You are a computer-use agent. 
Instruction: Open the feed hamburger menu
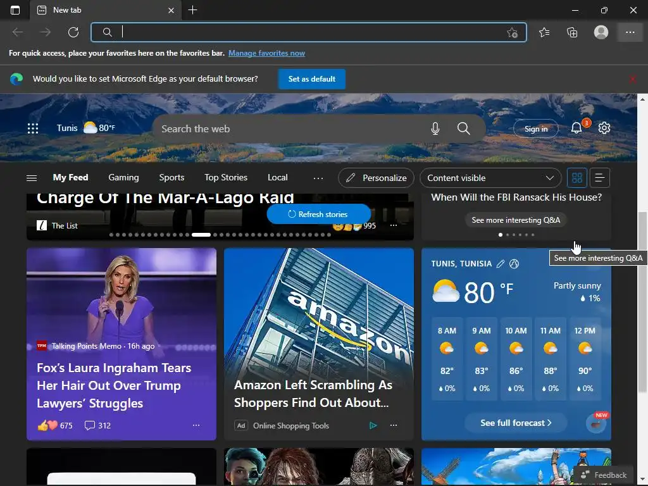click(32, 178)
